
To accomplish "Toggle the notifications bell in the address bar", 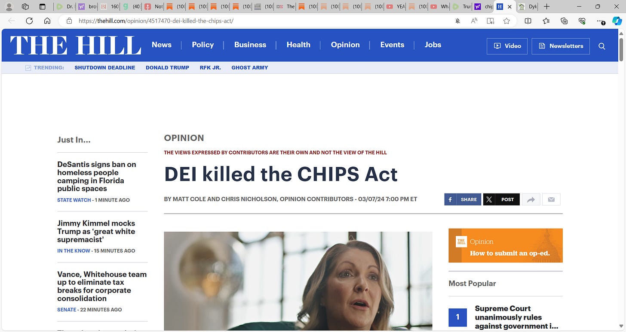I will [x=458, y=21].
